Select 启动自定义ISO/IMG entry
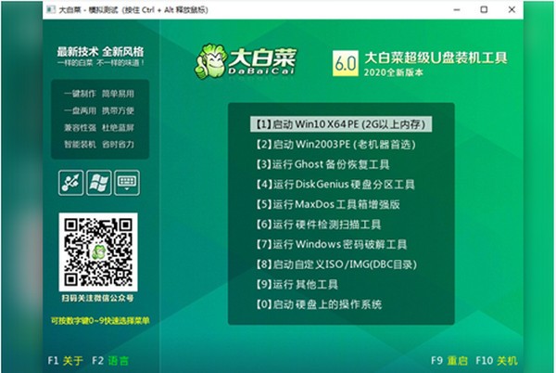 pyautogui.click(x=336, y=264)
